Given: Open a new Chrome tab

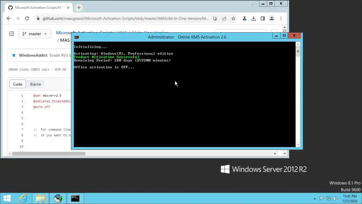Looking at the screenshot, I should (x=79, y=8).
